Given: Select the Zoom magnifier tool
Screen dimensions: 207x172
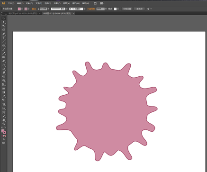Looking at the screenshot, I should (x=4, y=124).
